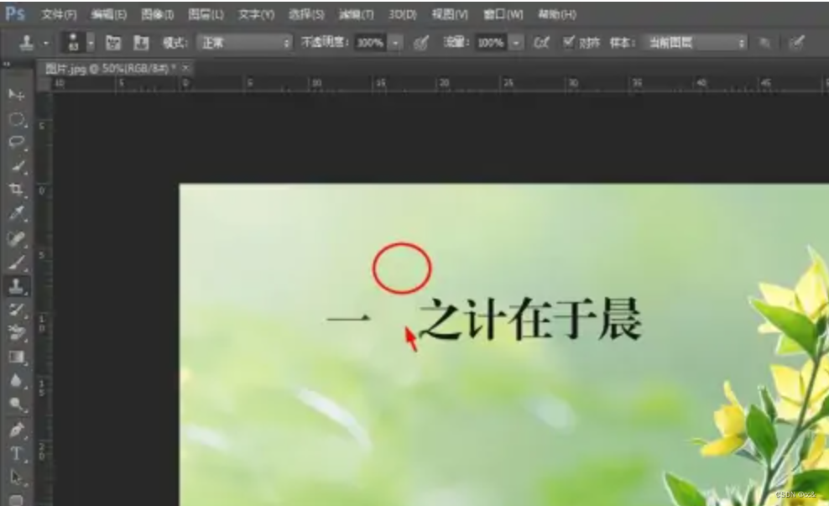Click the 不透明度 label

click(325, 42)
